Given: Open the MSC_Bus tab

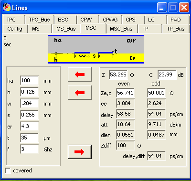Looking at the screenshot, I should click(x=122, y=29).
